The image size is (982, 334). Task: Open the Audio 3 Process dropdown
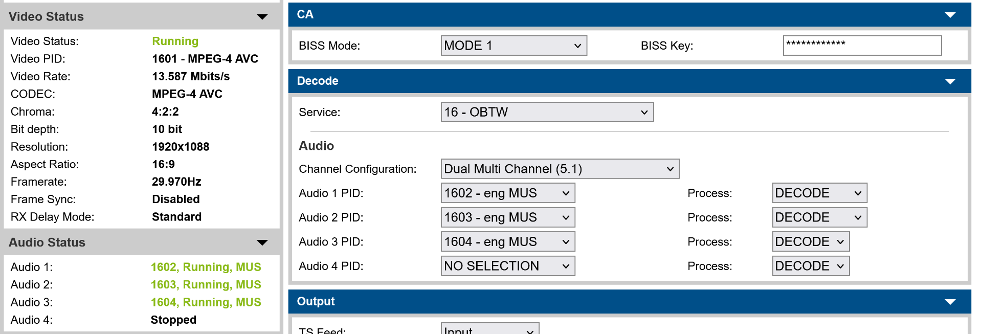coord(810,241)
